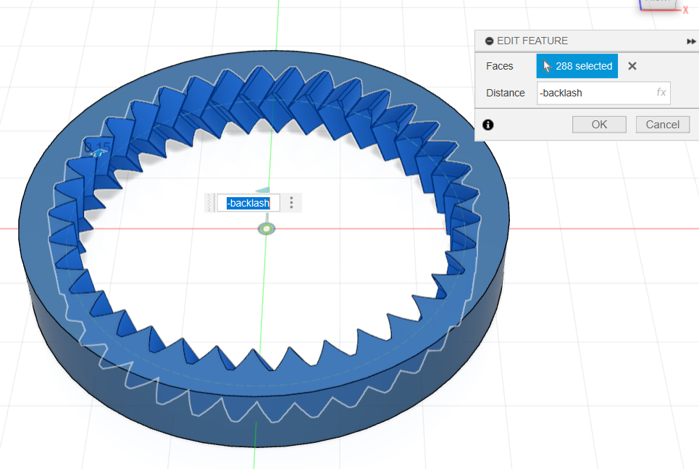Click the double-arrow icon in dialog header

(x=691, y=41)
